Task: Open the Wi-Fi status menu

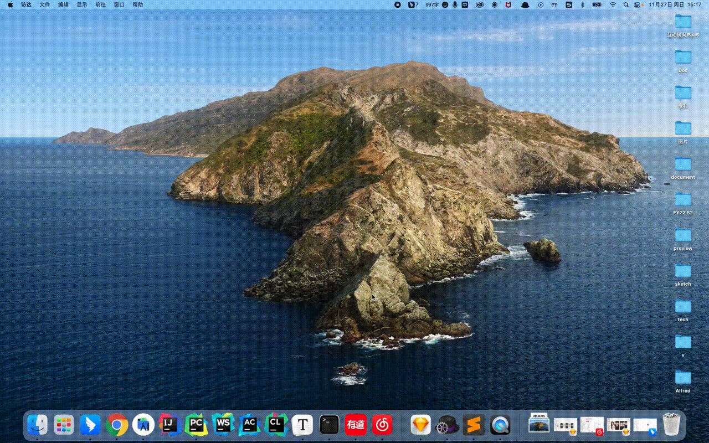Action: pyautogui.click(x=613, y=4)
